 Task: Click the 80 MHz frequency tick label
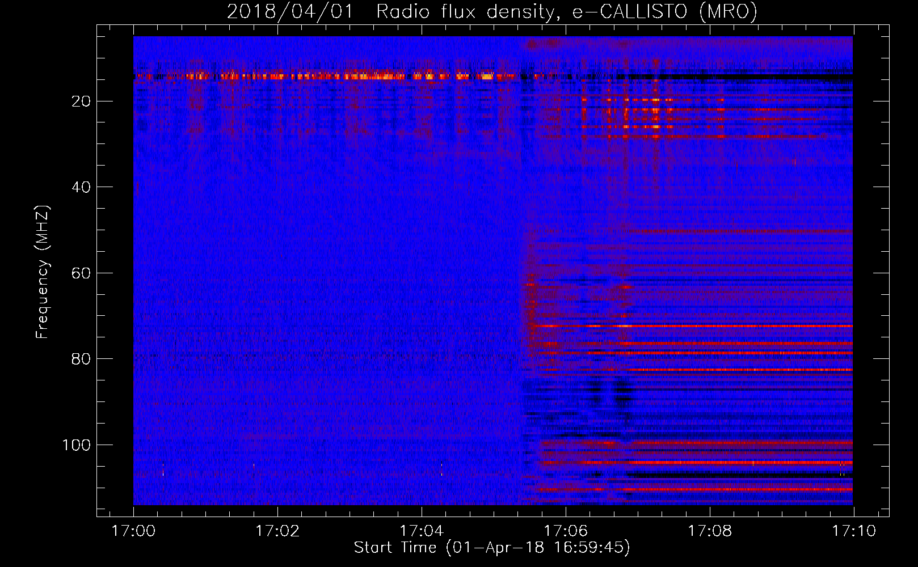pos(82,359)
